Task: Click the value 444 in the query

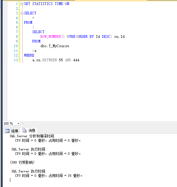Action: [x=76, y=60]
